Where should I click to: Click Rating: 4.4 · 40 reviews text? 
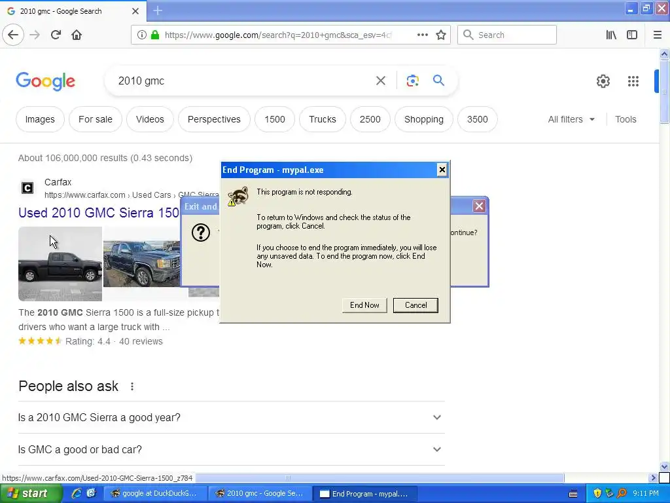(114, 341)
